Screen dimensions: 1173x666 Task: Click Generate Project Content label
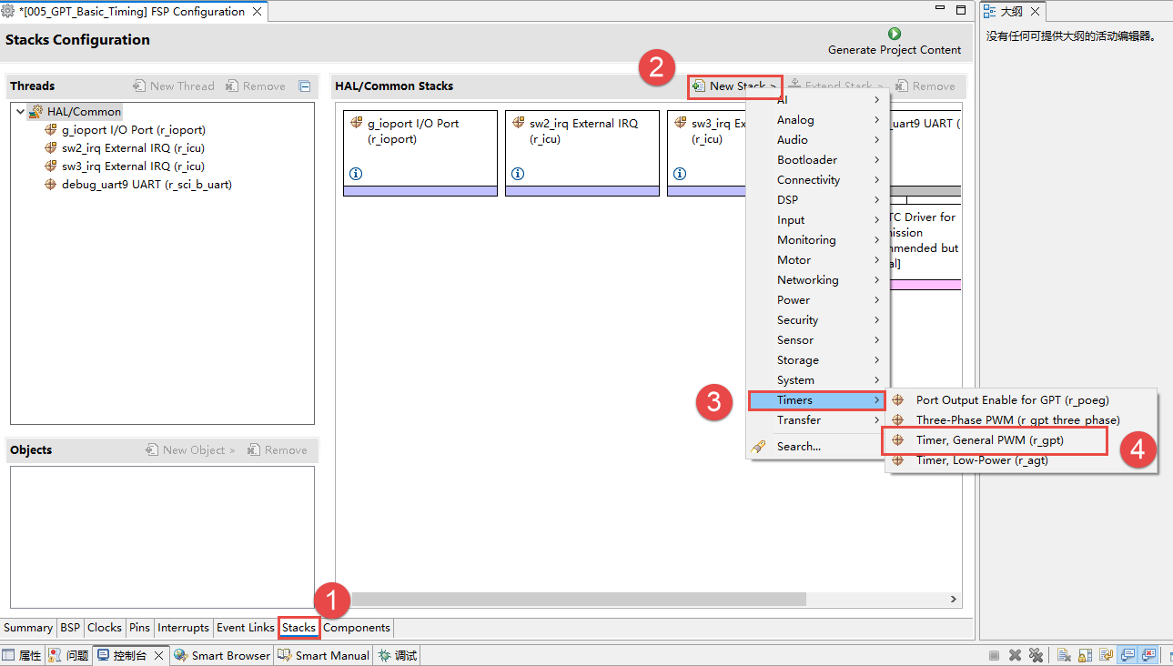895,50
